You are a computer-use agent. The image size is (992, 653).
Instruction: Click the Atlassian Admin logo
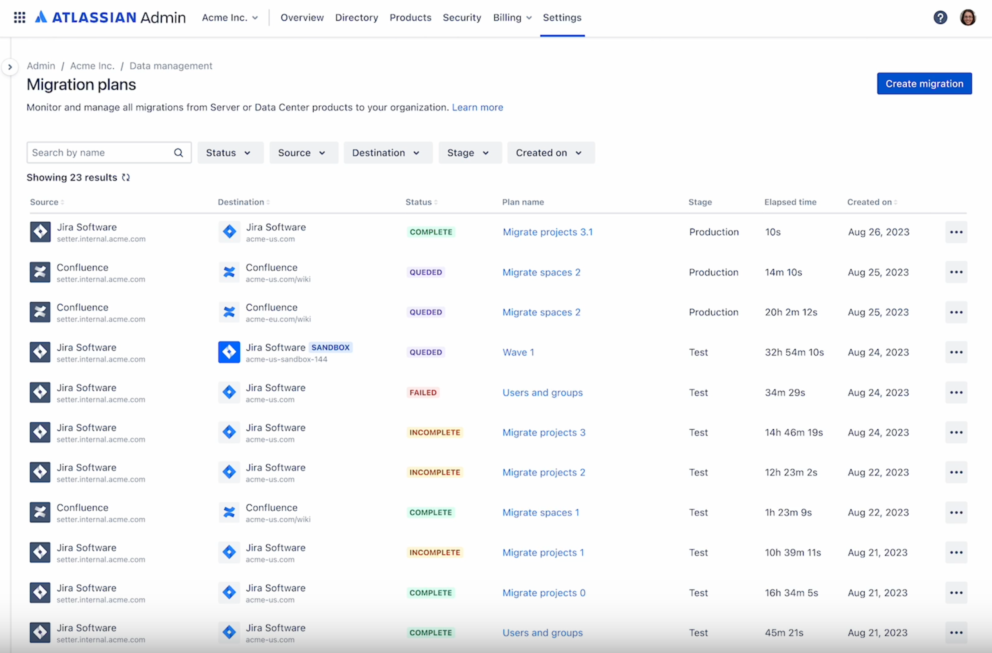[x=110, y=17]
